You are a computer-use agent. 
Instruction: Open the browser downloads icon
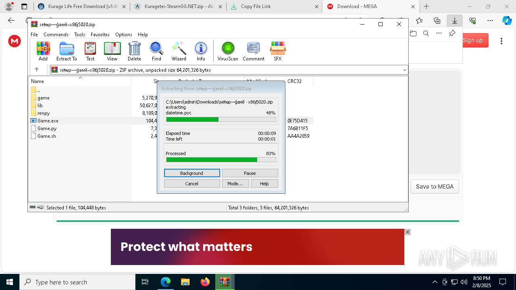coord(454,21)
